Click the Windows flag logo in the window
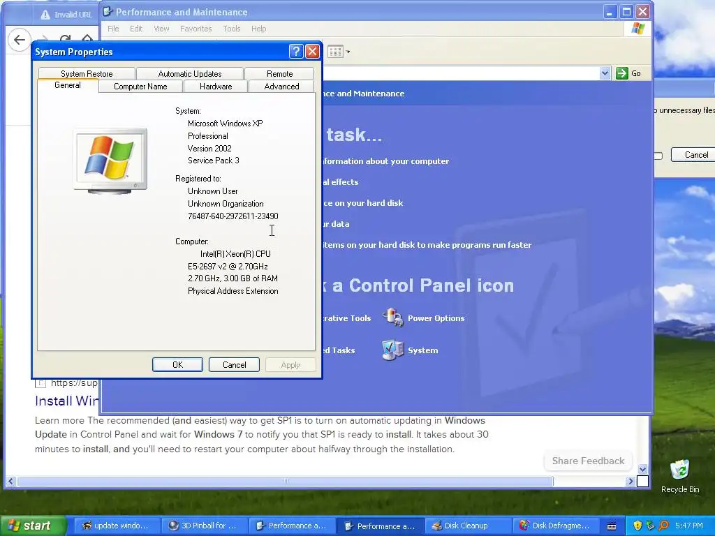The width and height of the screenshot is (715, 536). 638,28
